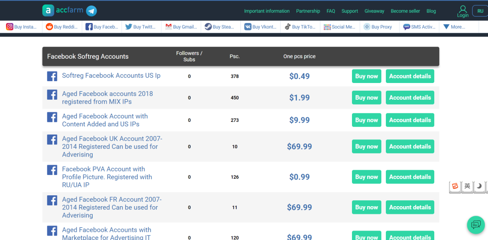This screenshot has width=488, height=240.
Task: Open the SMS Activation category menu
Action: pyautogui.click(x=419, y=27)
